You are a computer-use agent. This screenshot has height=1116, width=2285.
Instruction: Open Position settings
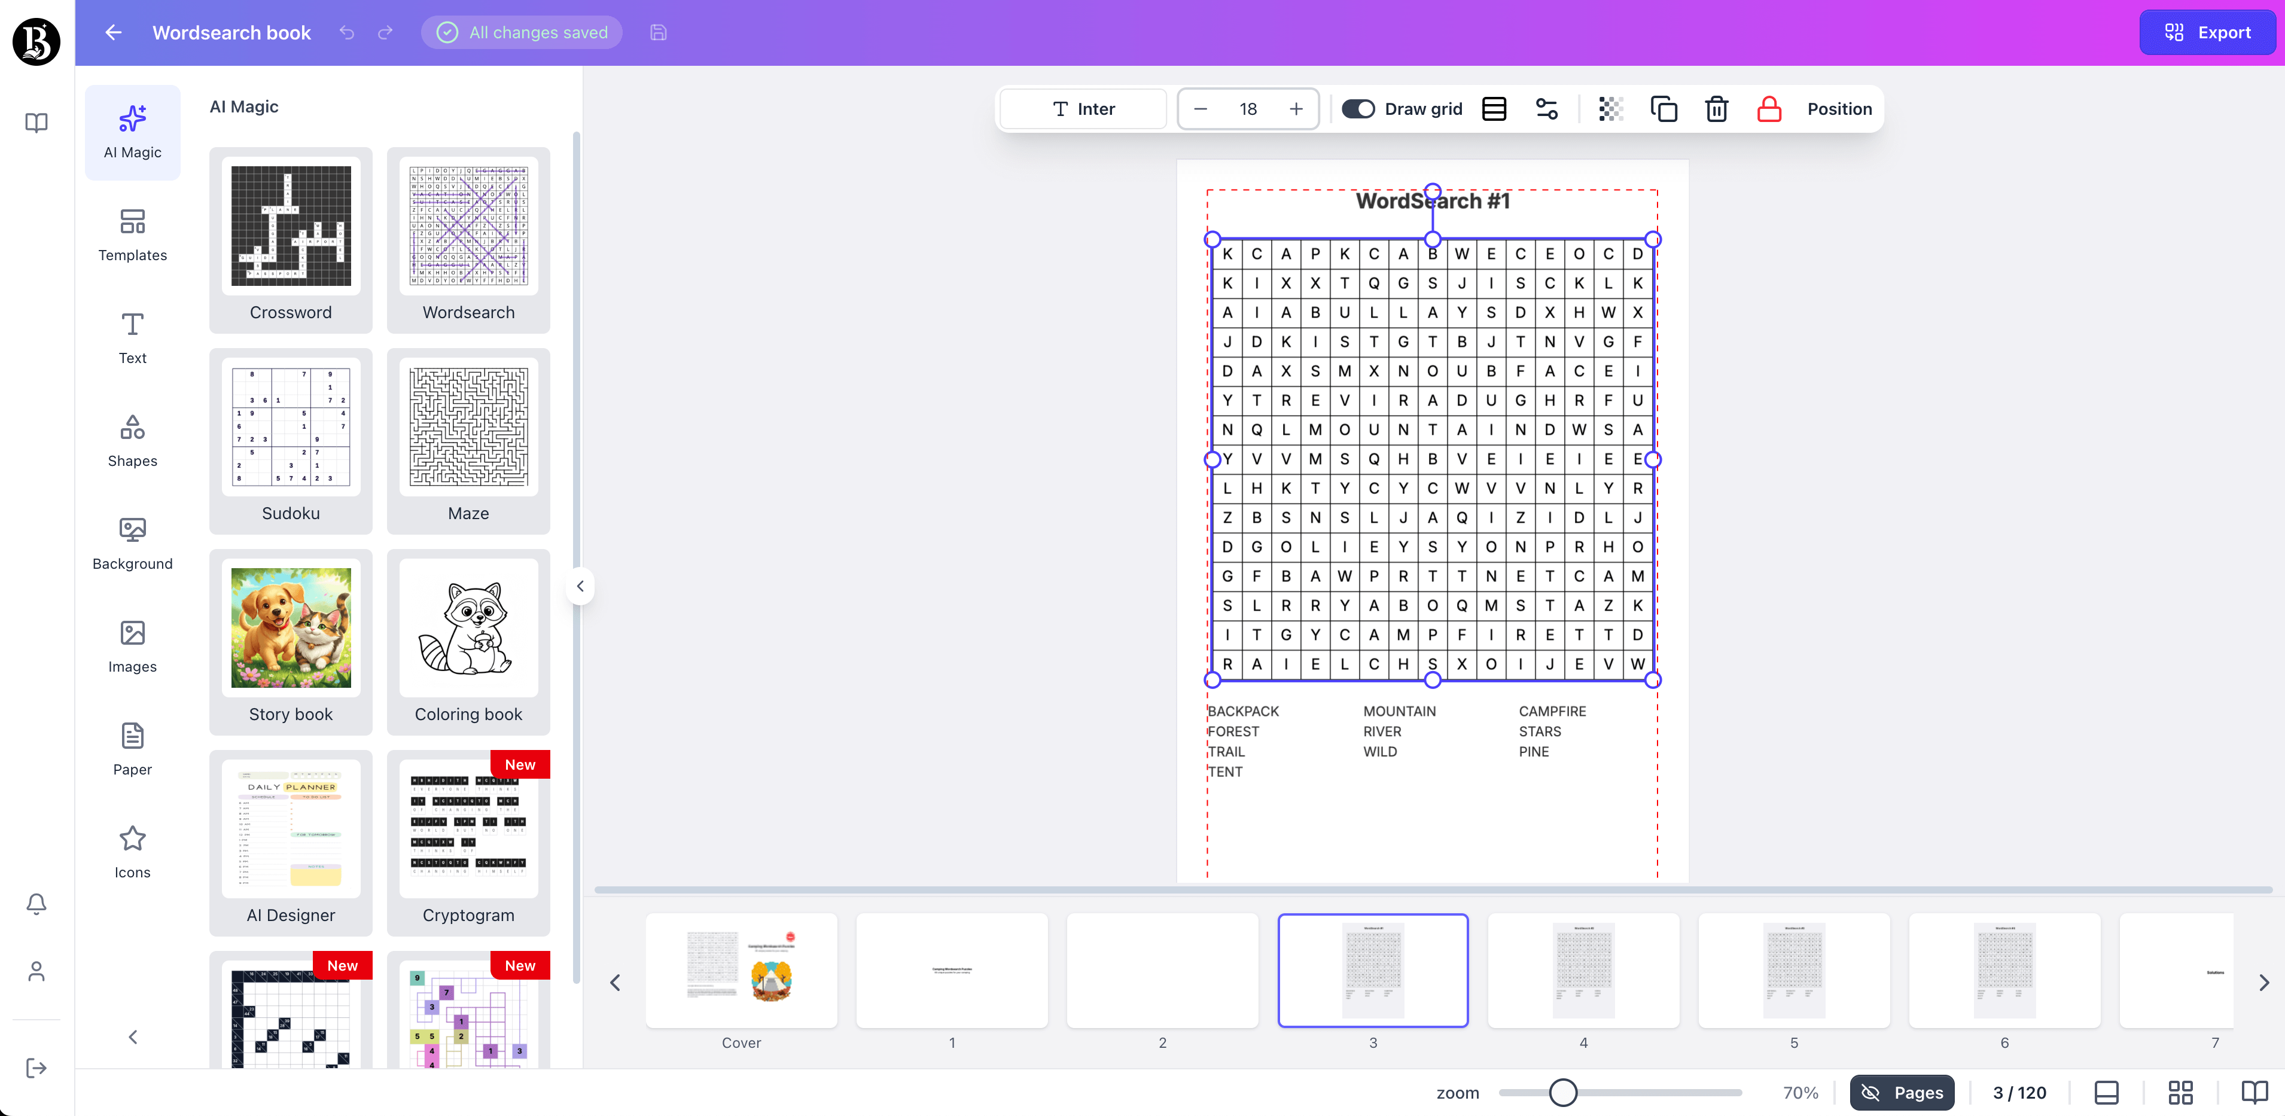[1840, 108]
